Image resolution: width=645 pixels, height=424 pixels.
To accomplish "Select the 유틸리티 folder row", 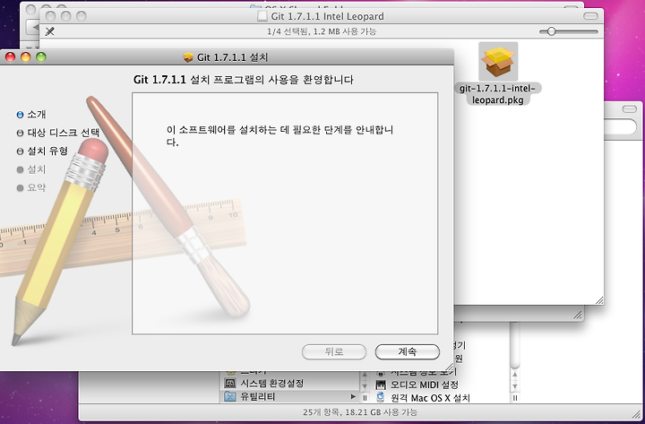I will pyautogui.click(x=290, y=397).
